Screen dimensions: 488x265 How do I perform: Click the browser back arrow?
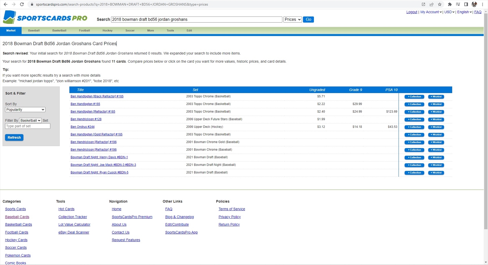pos(5,4)
